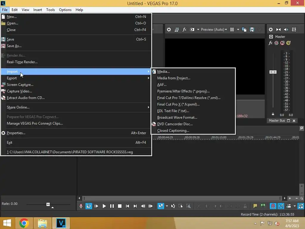The height and width of the screenshot is (229, 305).
Task: Toggle Enable Snapping magnet button
Action: tap(273, 206)
